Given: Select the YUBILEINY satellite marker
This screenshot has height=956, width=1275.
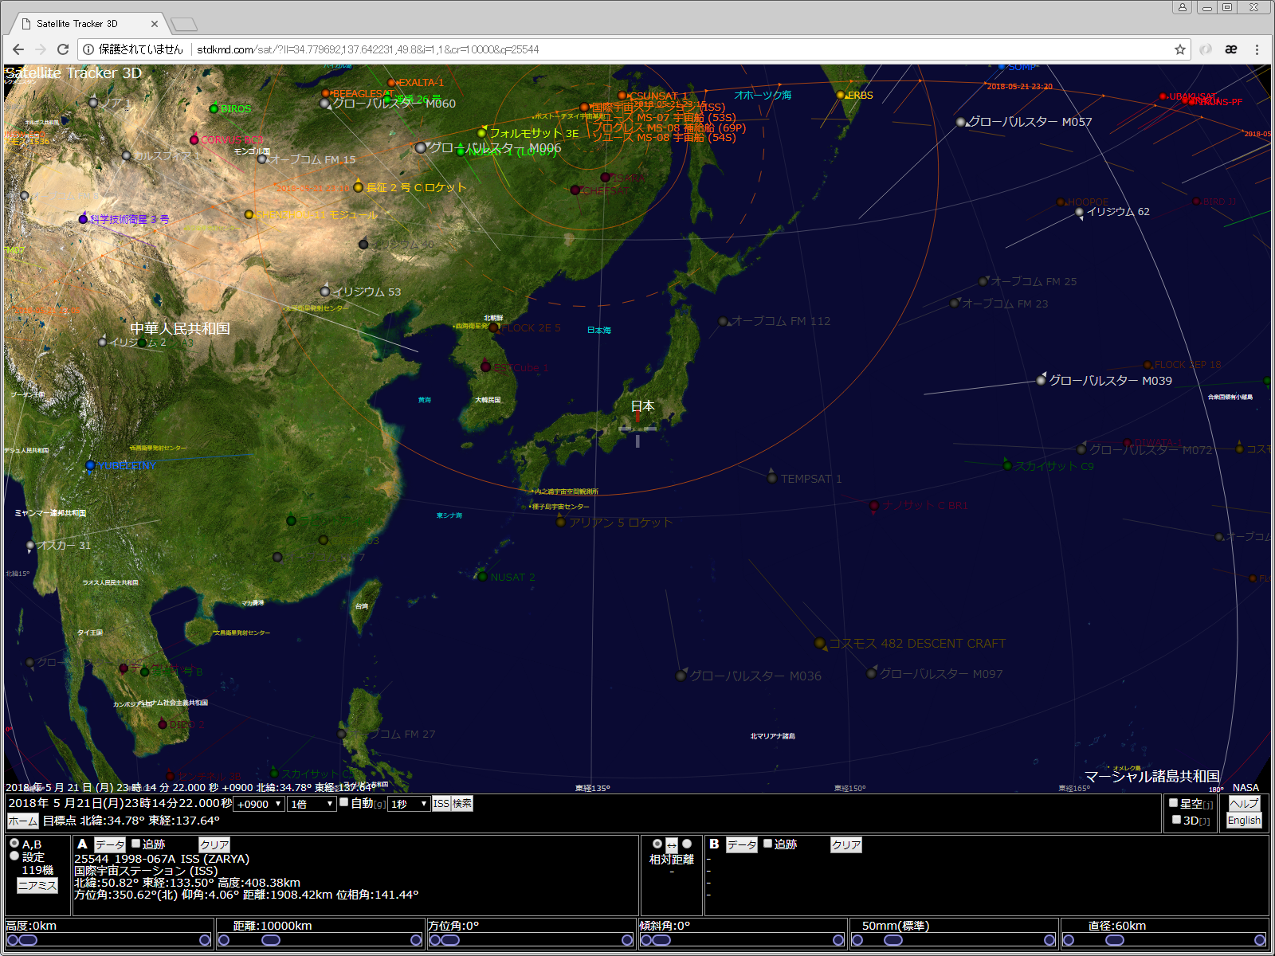Looking at the screenshot, I should click(90, 465).
